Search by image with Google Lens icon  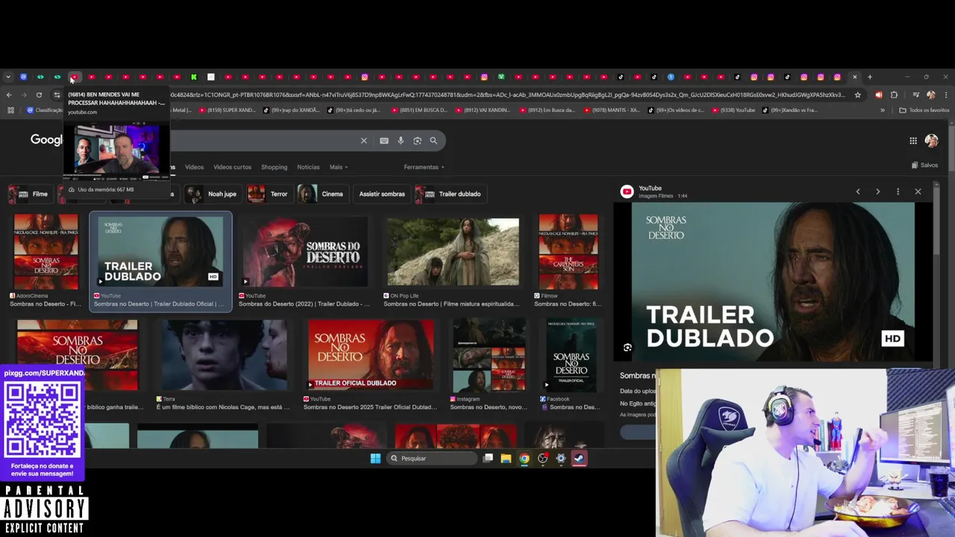pos(417,140)
